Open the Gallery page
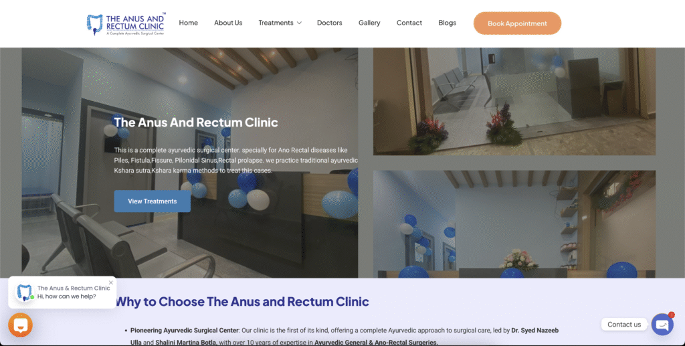The height and width of the screenshot is (346, 685). 369,23
